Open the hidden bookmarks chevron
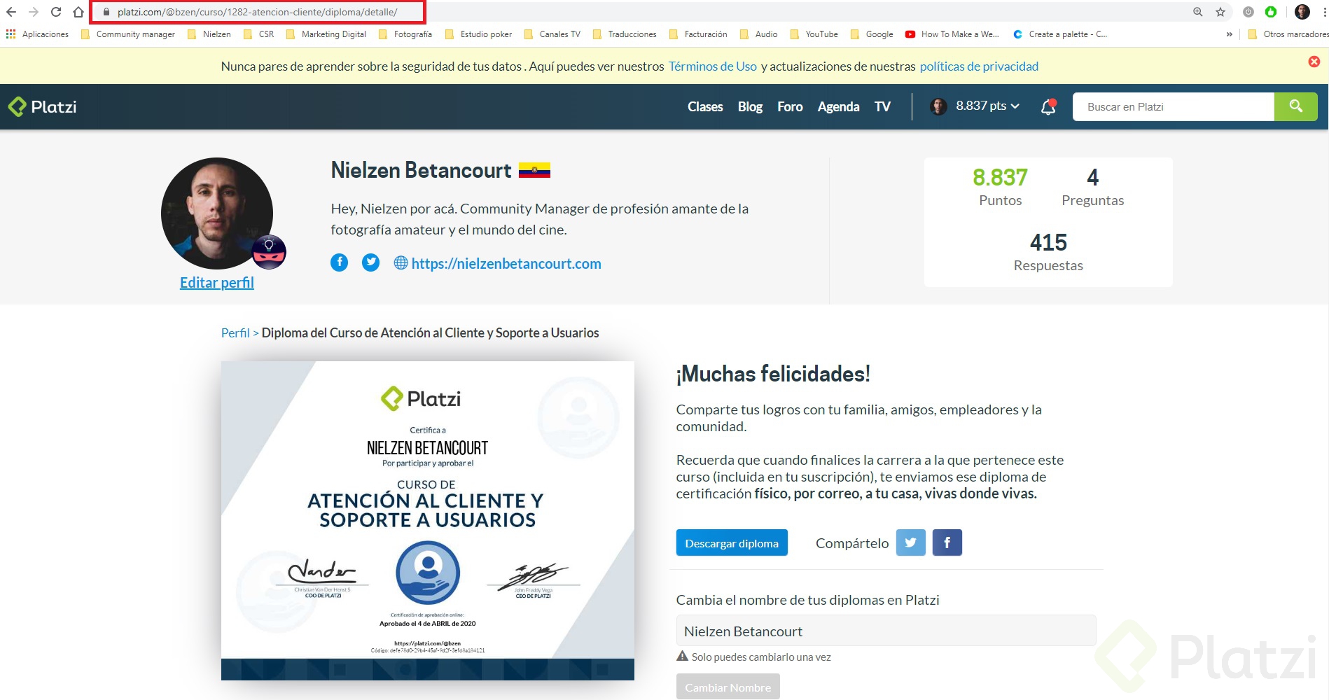 (1230, 34)
